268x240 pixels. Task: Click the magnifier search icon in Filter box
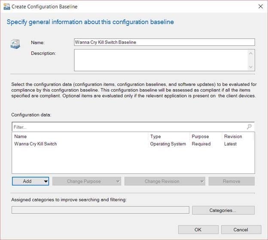tap(249, 127)
